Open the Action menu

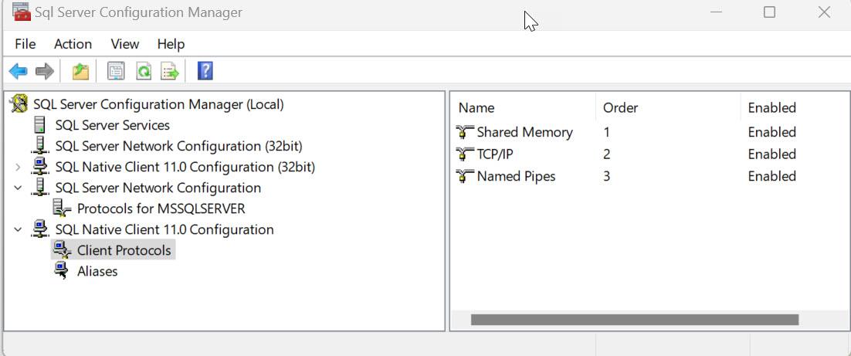tap(73, 44)
